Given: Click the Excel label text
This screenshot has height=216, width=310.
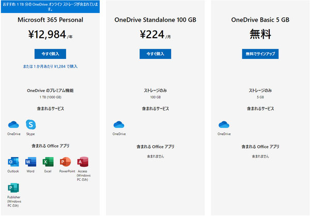Looking at the screenshot, I should tap(48, 171).
